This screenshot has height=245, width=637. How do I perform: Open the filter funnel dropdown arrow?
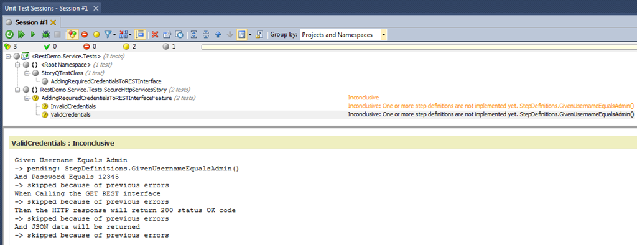114,35
